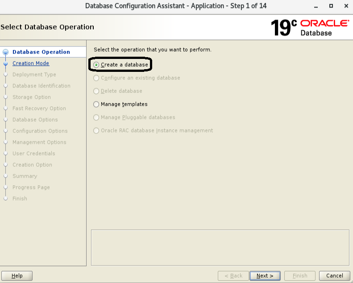Click Deployment Type step in sidebar

pos(34,75)
